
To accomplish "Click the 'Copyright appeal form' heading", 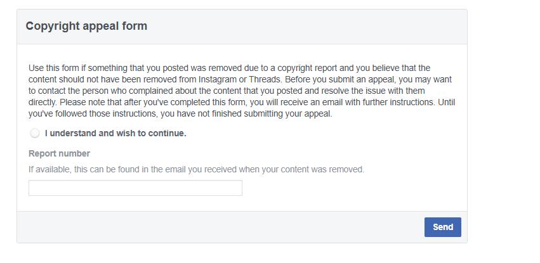I will pos(86,27).
